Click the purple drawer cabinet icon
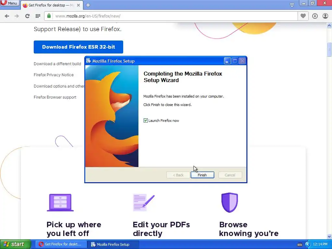Image resolution: width=332 pixels, height=249 pixels. pos(60,202)
